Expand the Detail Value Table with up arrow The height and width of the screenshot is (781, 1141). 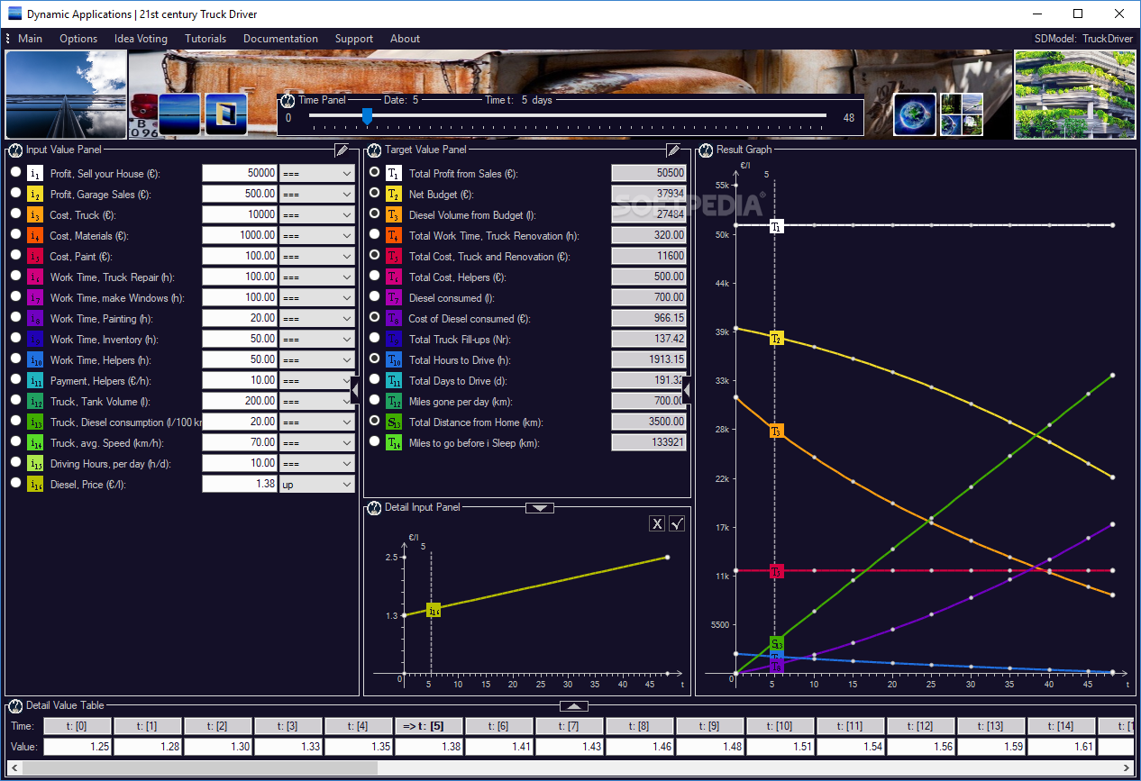[575, 705]
